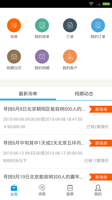Select 业务 briefcase tab in bottom bar
Screen dimensions: 112x200
[x=14, y=190]
